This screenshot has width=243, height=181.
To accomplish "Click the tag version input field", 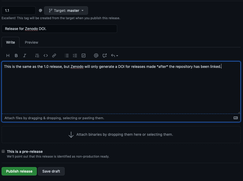I will (x=18, y=11).
